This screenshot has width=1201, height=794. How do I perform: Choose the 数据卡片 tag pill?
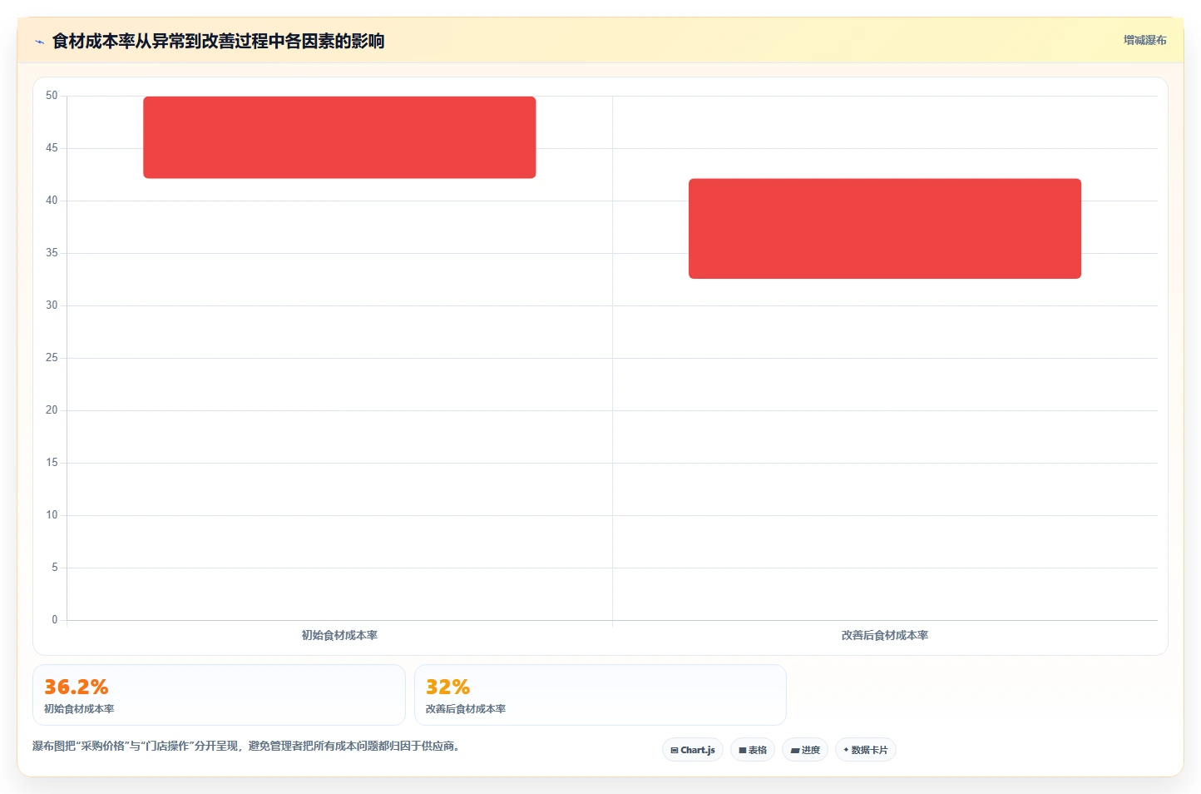coord(866,750)
